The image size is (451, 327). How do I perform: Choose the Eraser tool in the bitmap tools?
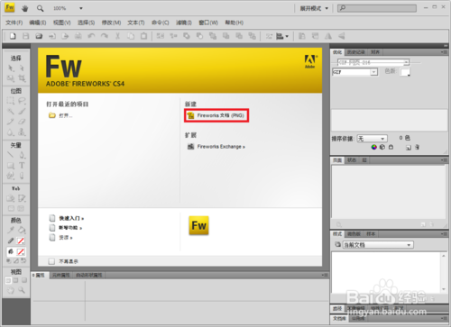tap(22, 122)
